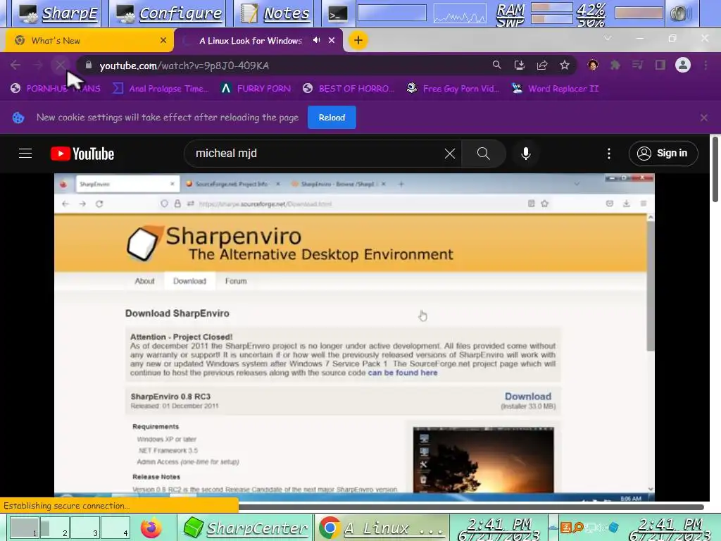Image resolution: width=721 pixels, height=541 pixels.
Task: Expand hidden tray icons arrow
Action: (553, 528)
